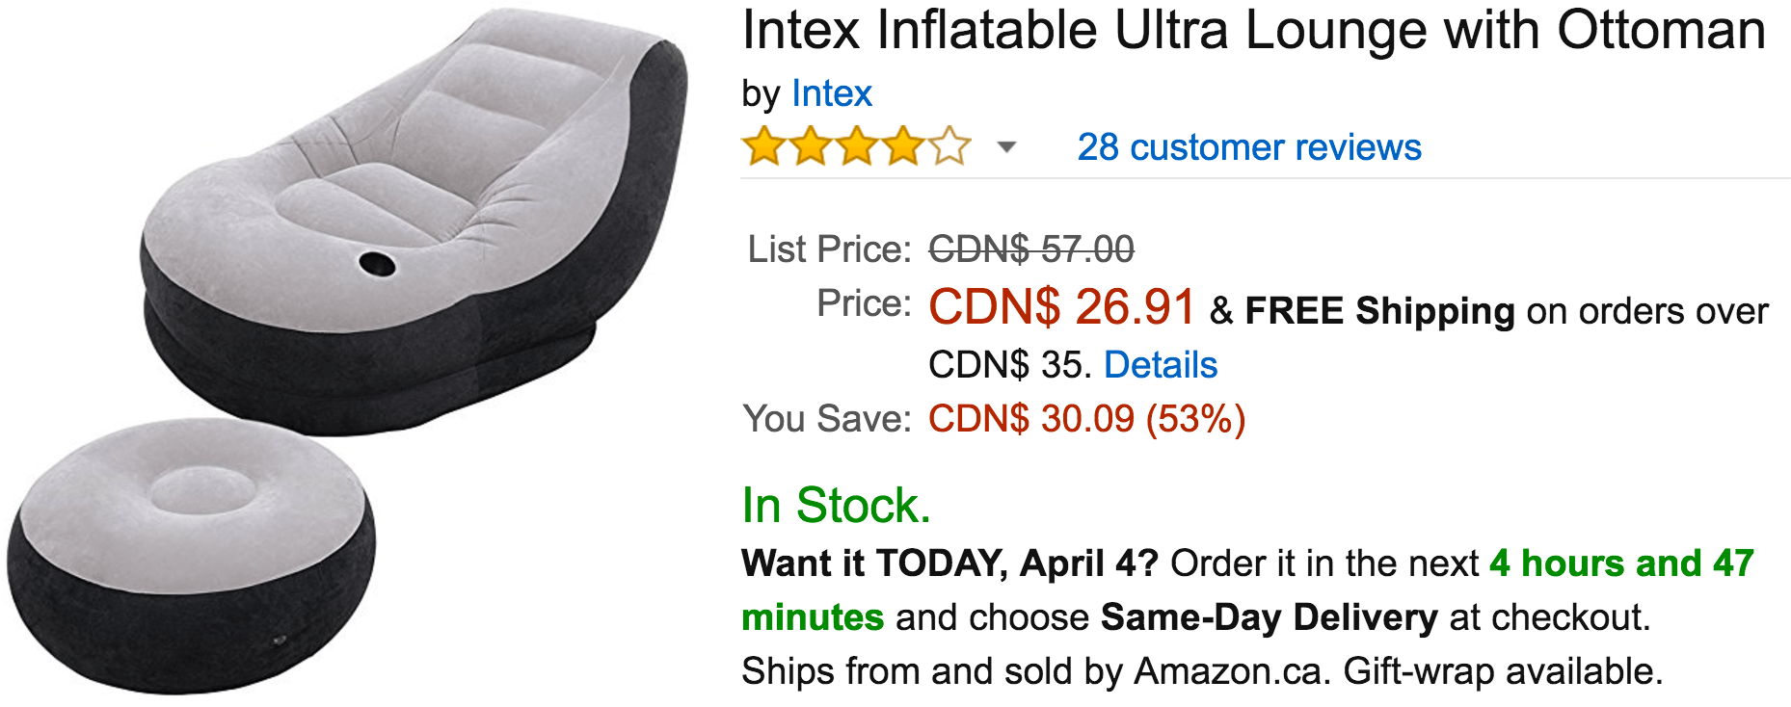
Task: Click the green In Stock status text
Action: coord(836,506)
